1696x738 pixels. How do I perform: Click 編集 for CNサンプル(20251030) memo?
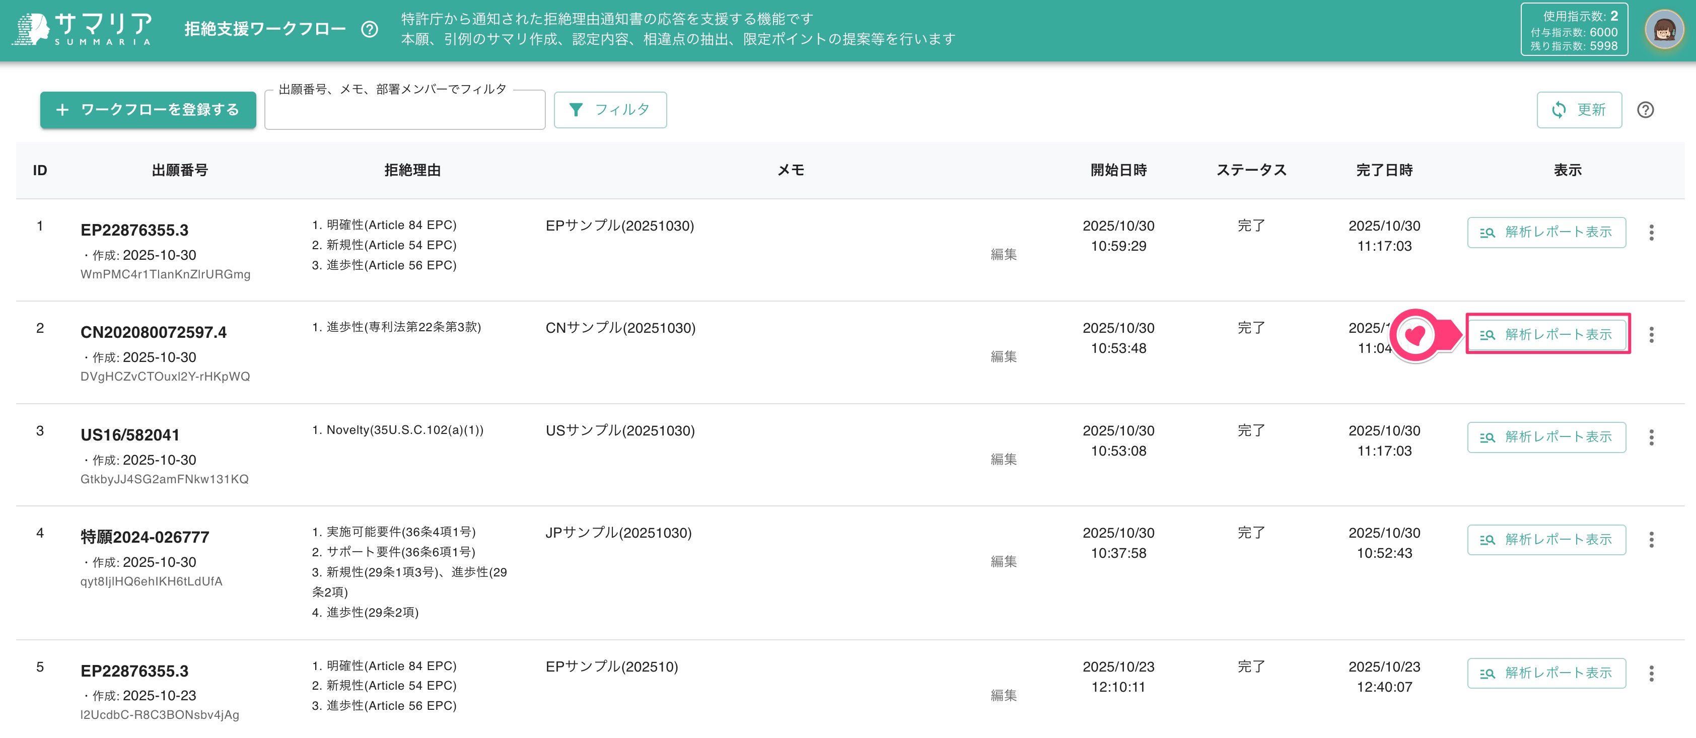coord(1004,356)
